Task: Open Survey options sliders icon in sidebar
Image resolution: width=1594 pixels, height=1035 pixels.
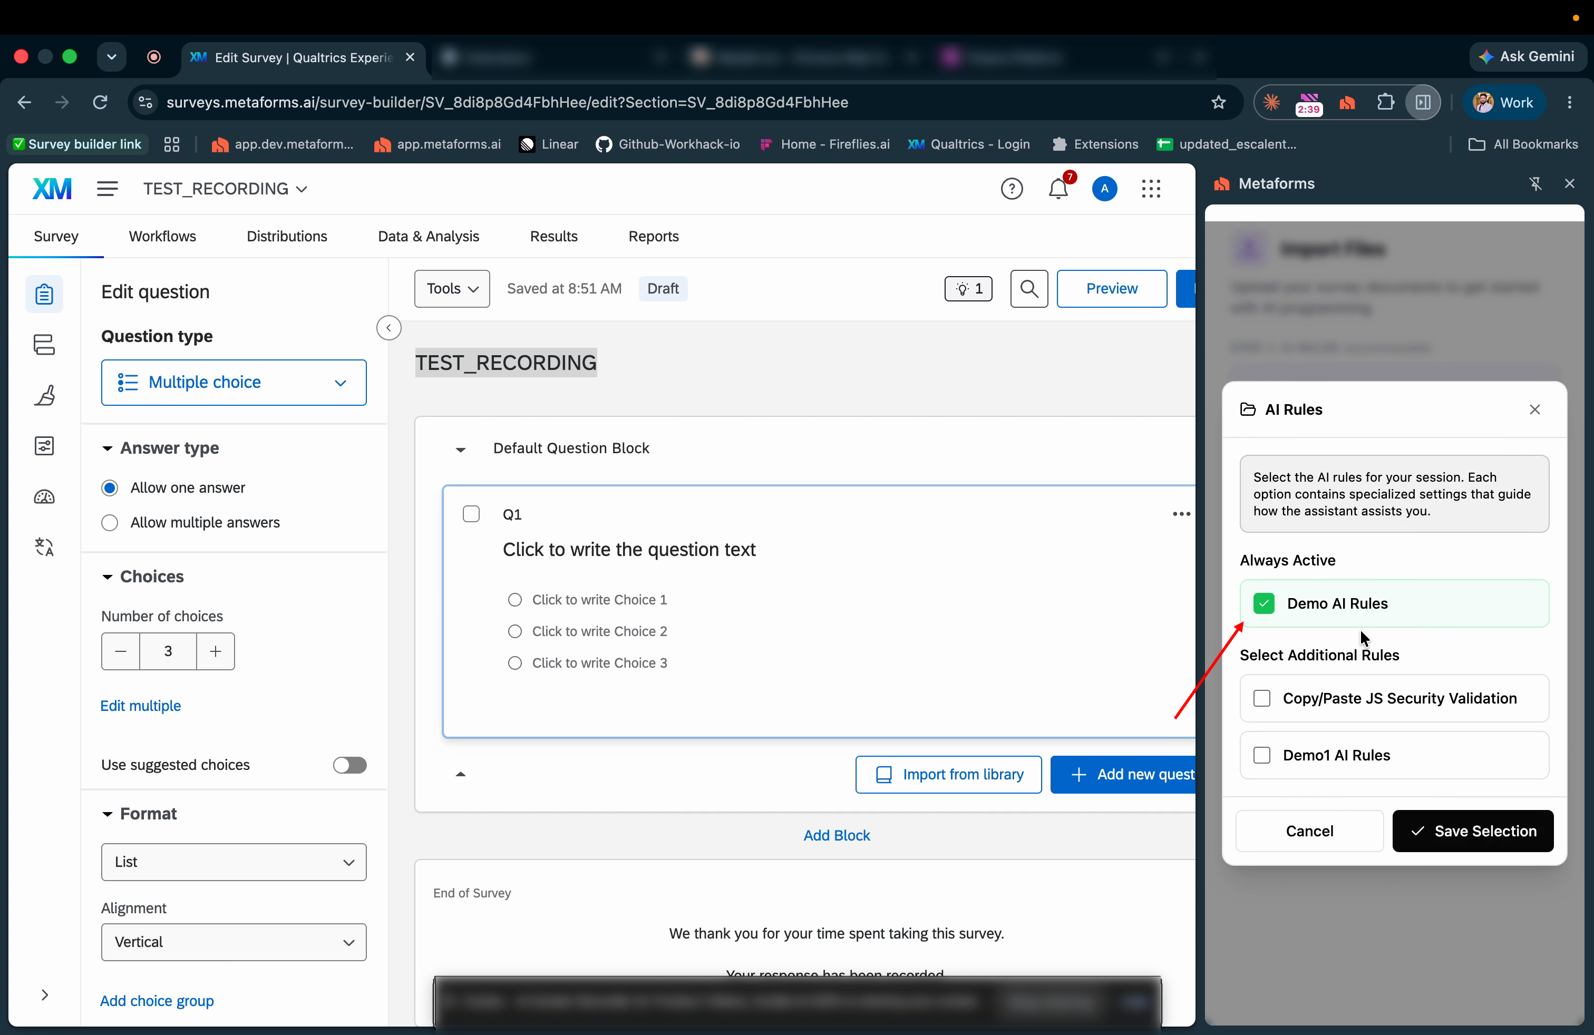Action: 44,446
